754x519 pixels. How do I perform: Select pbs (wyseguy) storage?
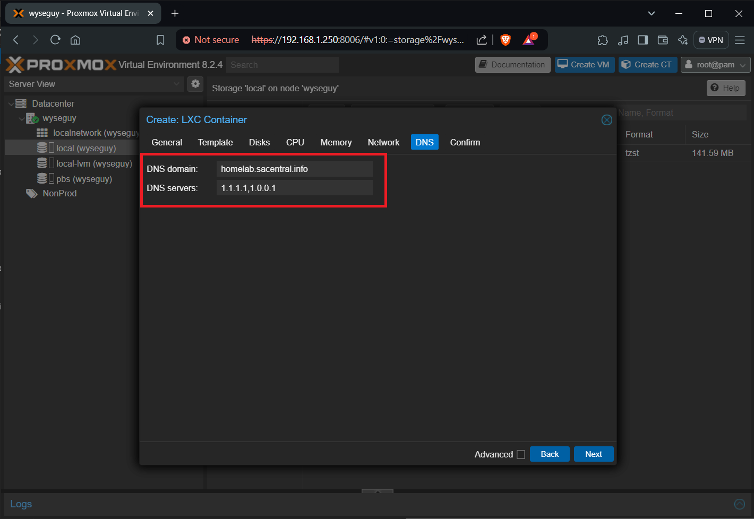[x=84, y=179]
